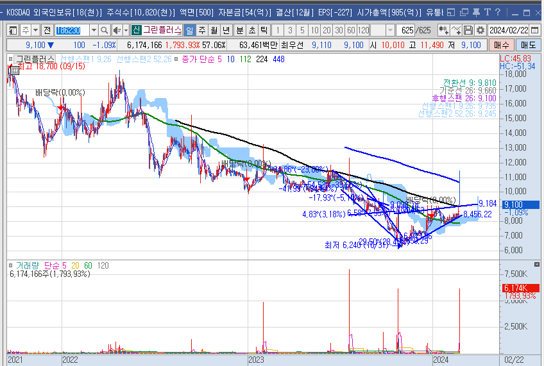Click the stock name 그린플러스 label
This screenshot has height=366, width=544.
click(162, 30)
